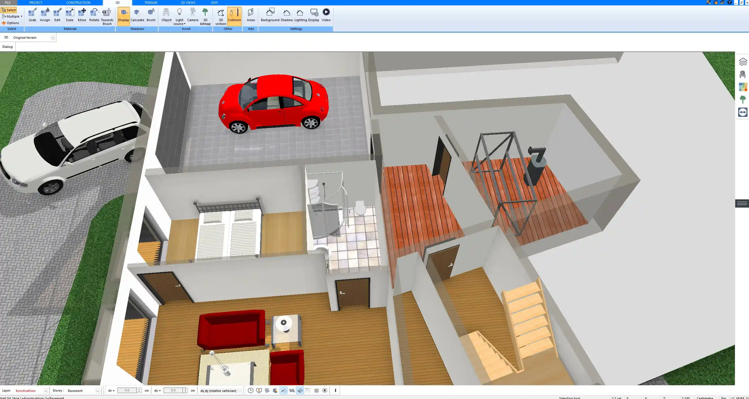Open the FILE menu
Screen dimensions: 749x399
point(8,3)
